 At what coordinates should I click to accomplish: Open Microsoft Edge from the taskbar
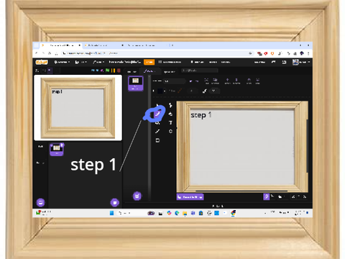click(177, 213)
